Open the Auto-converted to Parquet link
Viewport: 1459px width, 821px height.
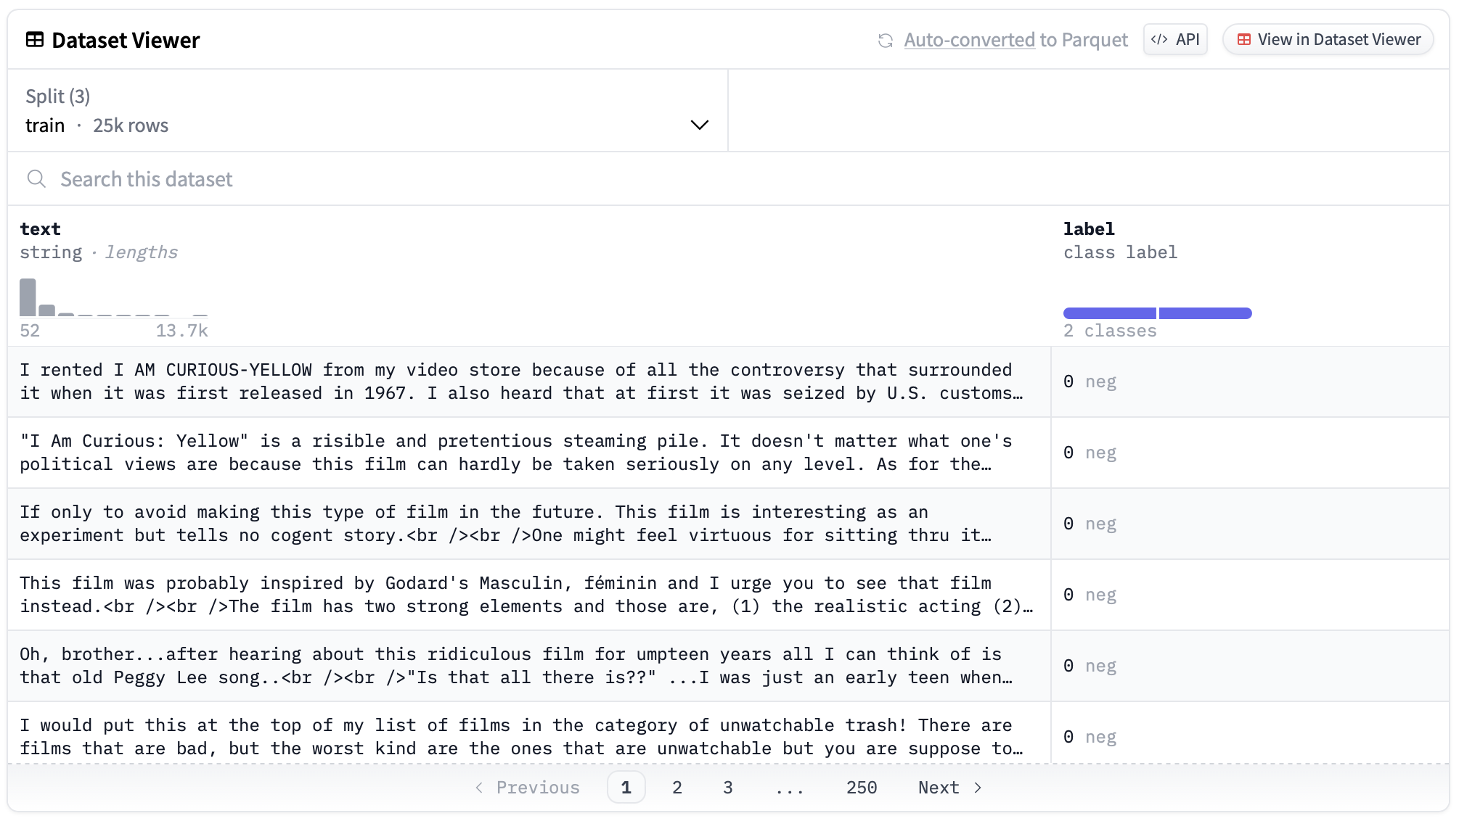pos(1015,40)
